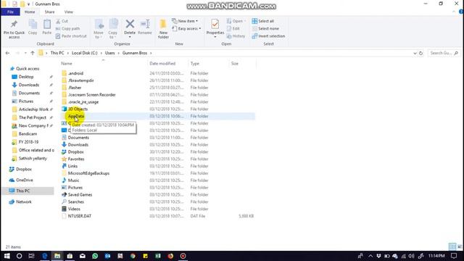Open Bandicam folder in navigation pane
The height and width of the screenshot is (261, 464).
28,133
